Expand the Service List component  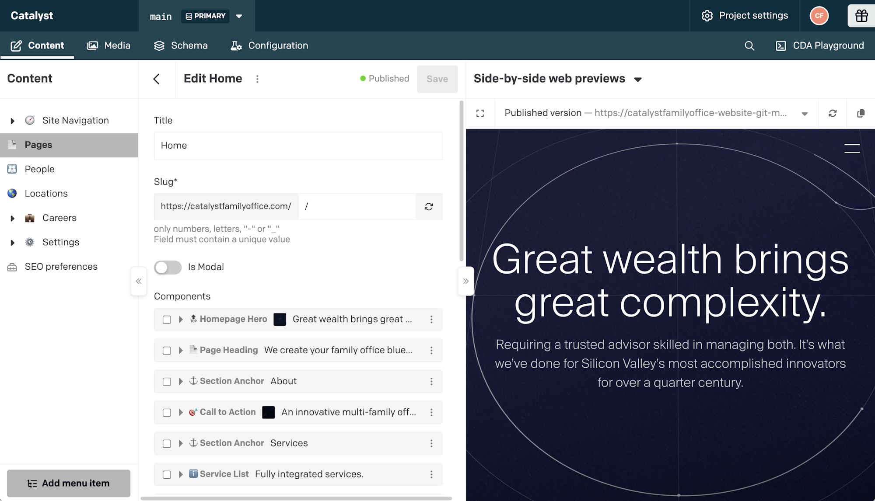coord(181,474)
